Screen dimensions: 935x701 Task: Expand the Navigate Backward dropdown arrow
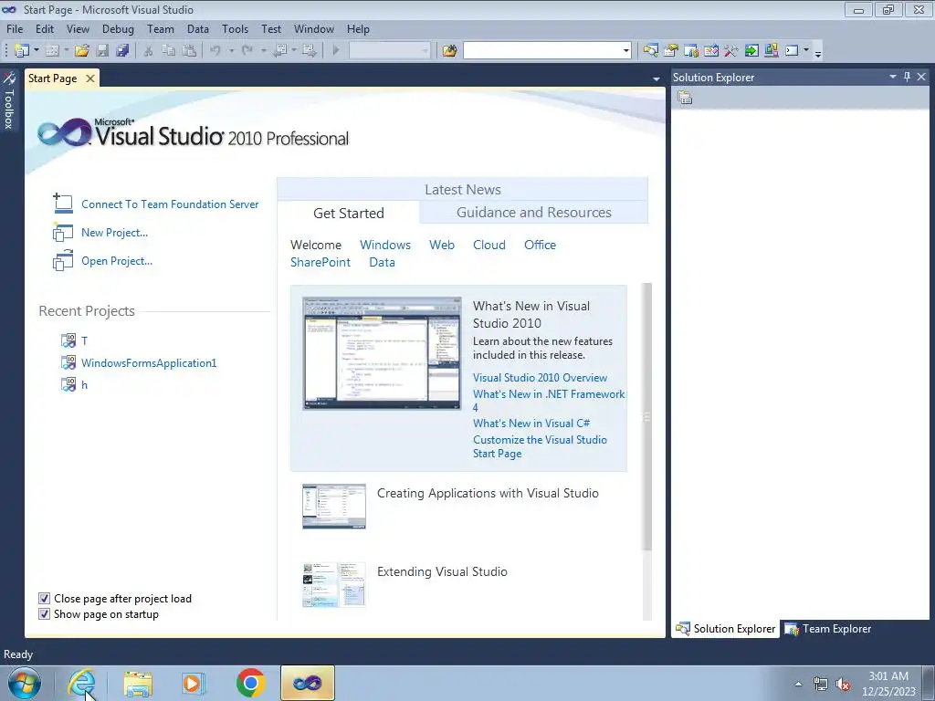pos(294,51)
